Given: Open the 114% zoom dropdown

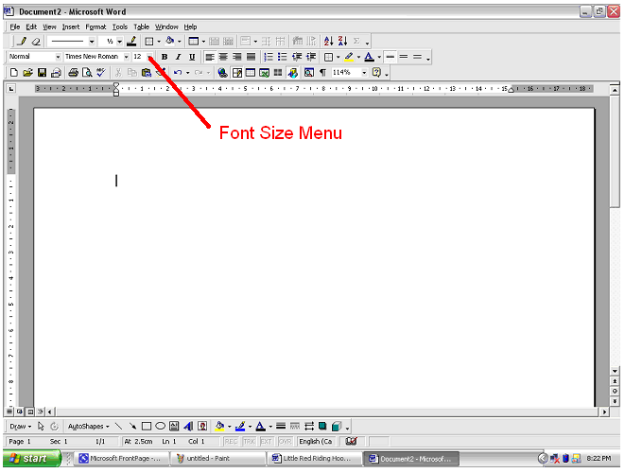Looking at the screenshot, I should click(x=364, y=73).
